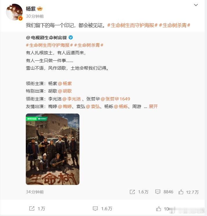Like the original post with 12.7万 likes
This screenshot has width=207, height=216.
(181, 192)
